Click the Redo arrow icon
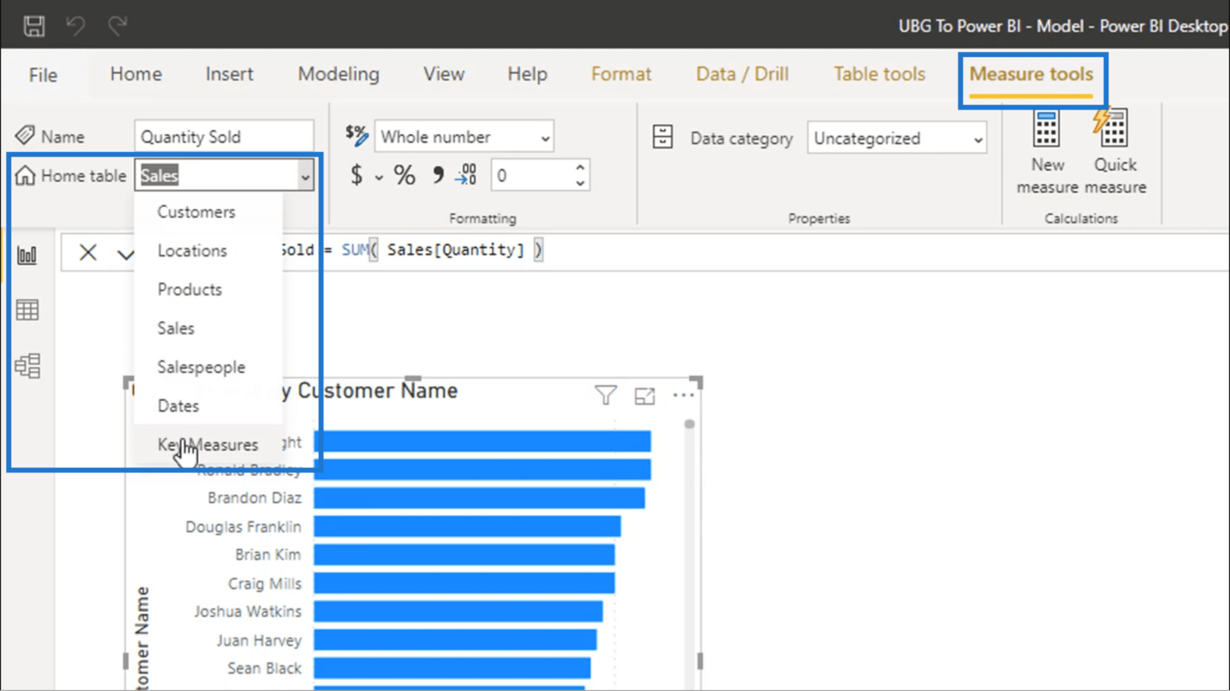The height and width of the screenshot is (691, 1230). click(117, 26)
